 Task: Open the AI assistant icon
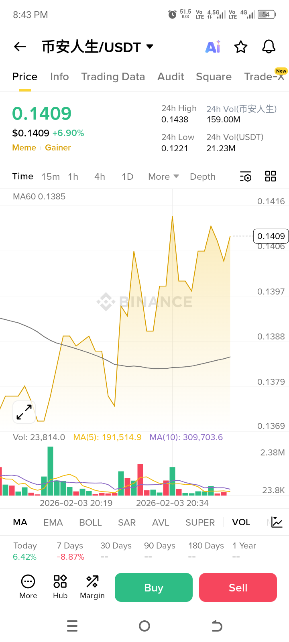pyautogui.click(x=213, y=47)
